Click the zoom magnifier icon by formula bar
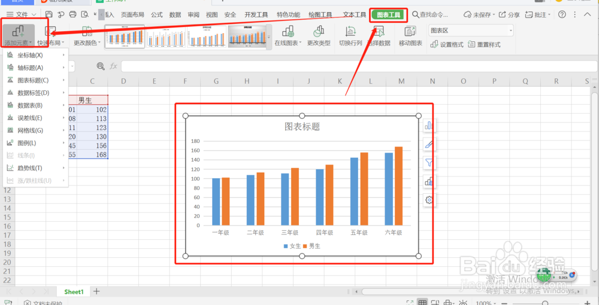This screenshot has height=305, width=599. (101, 66)
